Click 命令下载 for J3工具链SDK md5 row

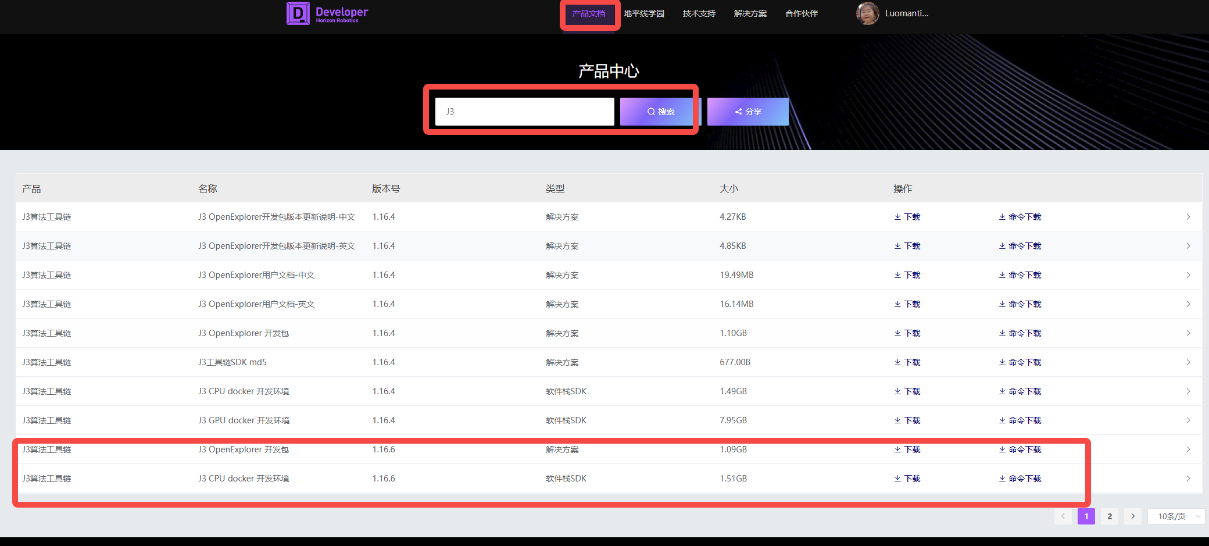click(1020, 362)
